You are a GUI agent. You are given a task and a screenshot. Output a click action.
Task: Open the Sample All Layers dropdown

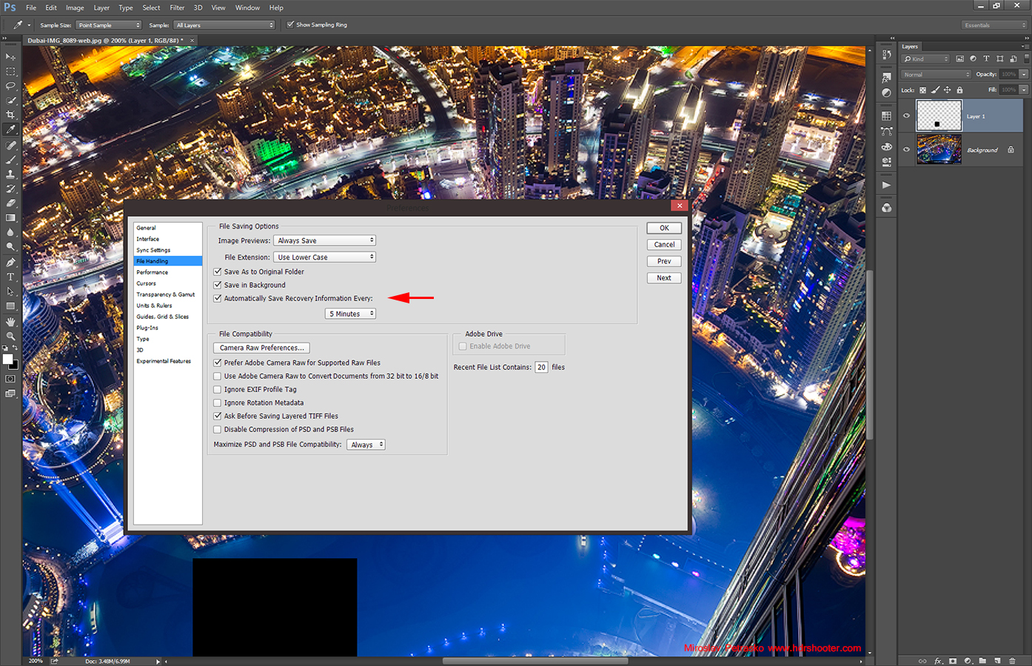coord(224,25)
